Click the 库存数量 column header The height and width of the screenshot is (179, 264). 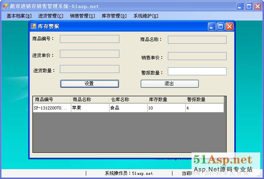tap(166, 100)
